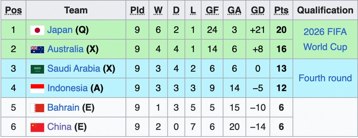Open the Japan team link
This screenshot has height=138, width=358.
pos(60,30)
